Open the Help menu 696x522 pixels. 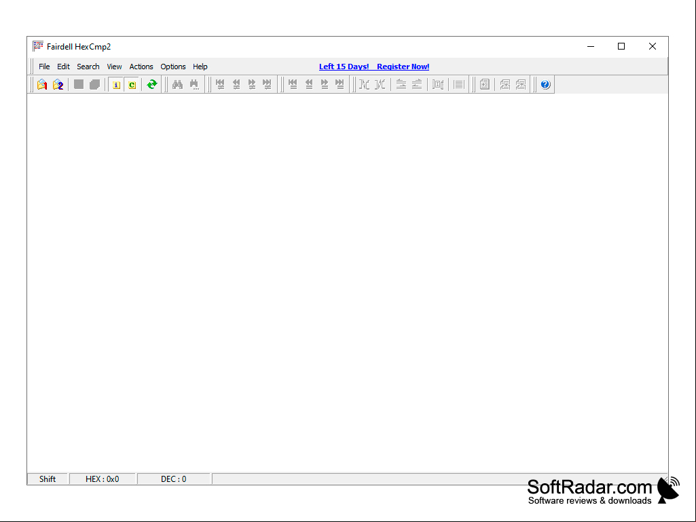coord(200,67)
